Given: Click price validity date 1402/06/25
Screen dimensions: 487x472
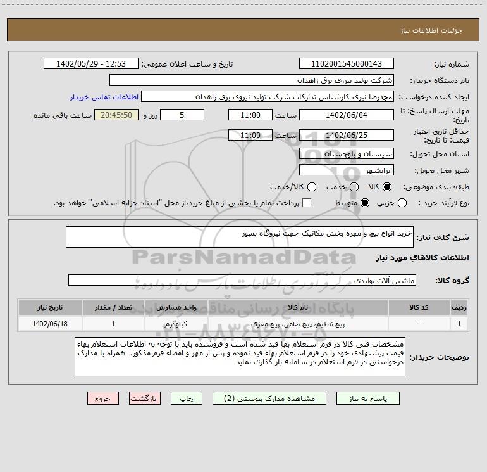Looking at the screenshot, I should pyautogui.click(x=347, y=135).
